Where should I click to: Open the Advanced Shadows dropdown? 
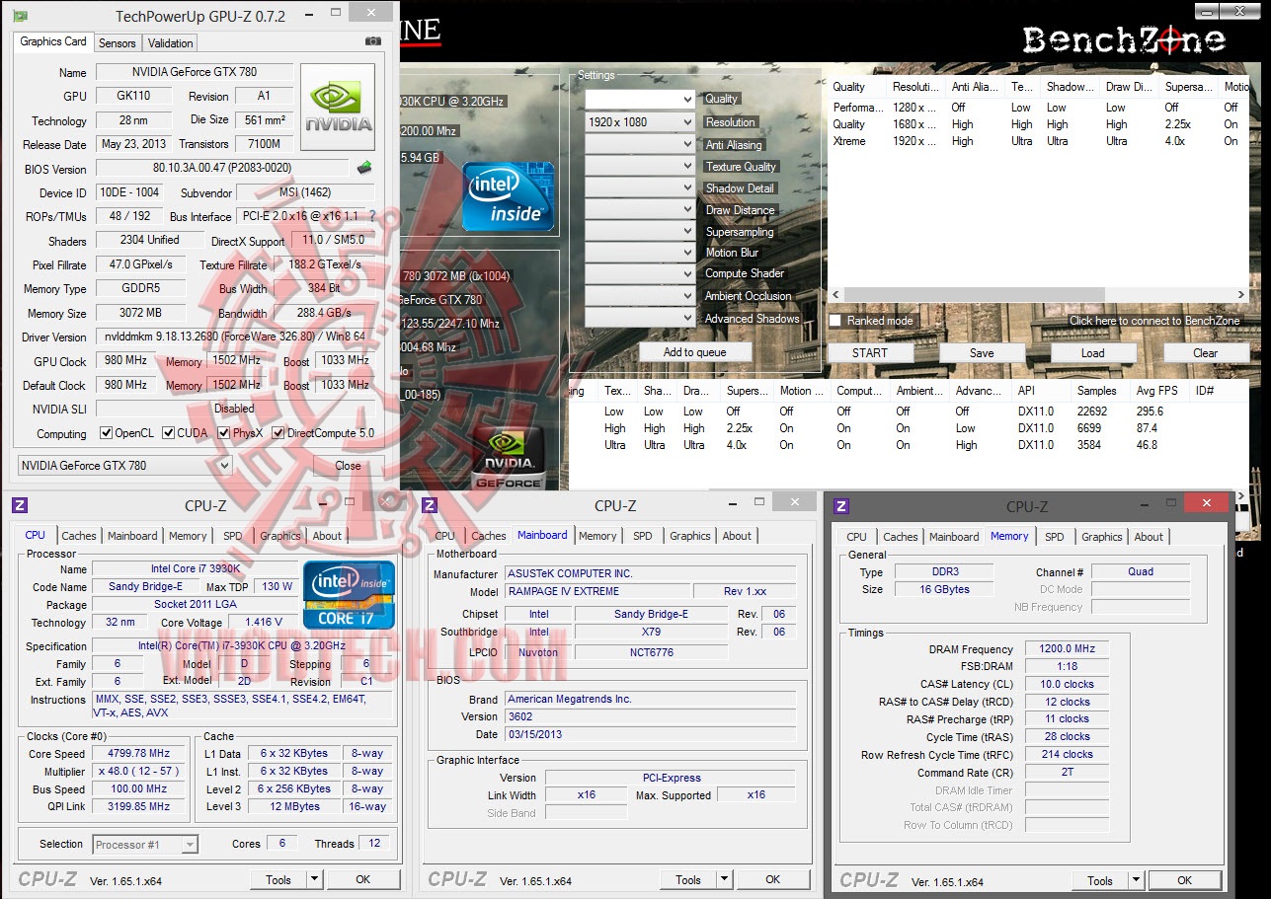coord(640,318)
